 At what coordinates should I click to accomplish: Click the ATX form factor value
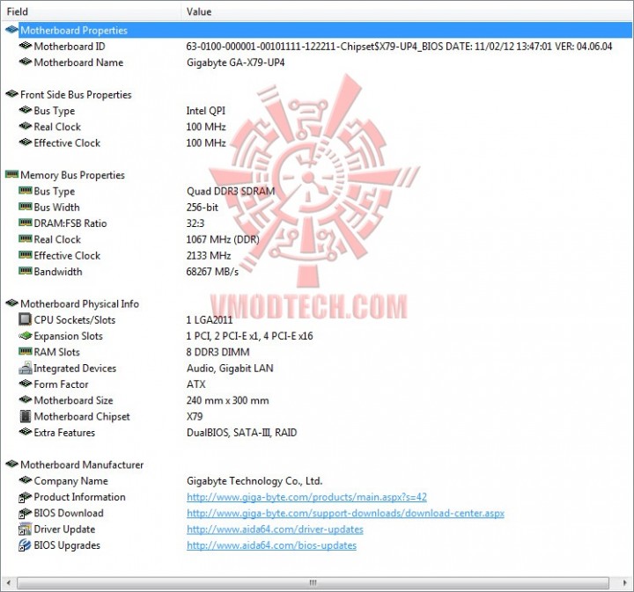point(196,384)
